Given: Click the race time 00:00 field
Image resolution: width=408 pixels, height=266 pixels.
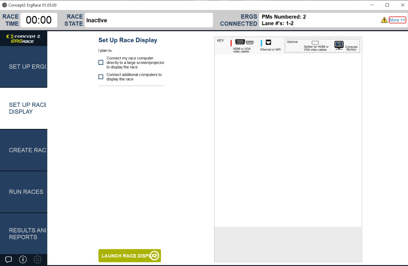Looking at the screenshot, I should 39,20.
